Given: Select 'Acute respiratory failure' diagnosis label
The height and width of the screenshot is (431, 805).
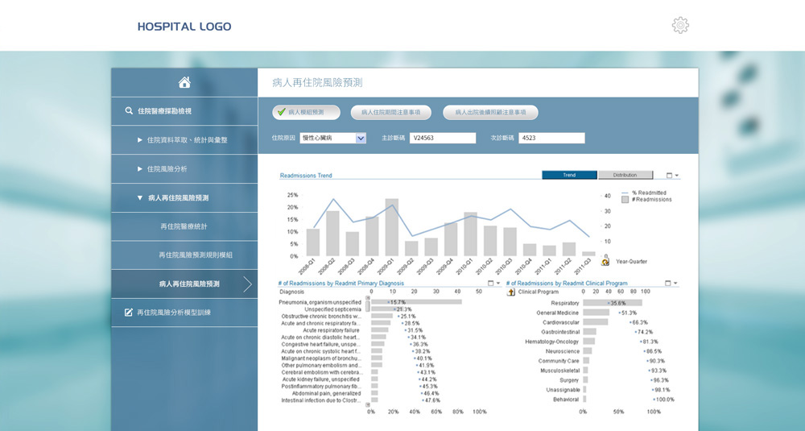Looking at the screenshot, I should tap(331, 331).
